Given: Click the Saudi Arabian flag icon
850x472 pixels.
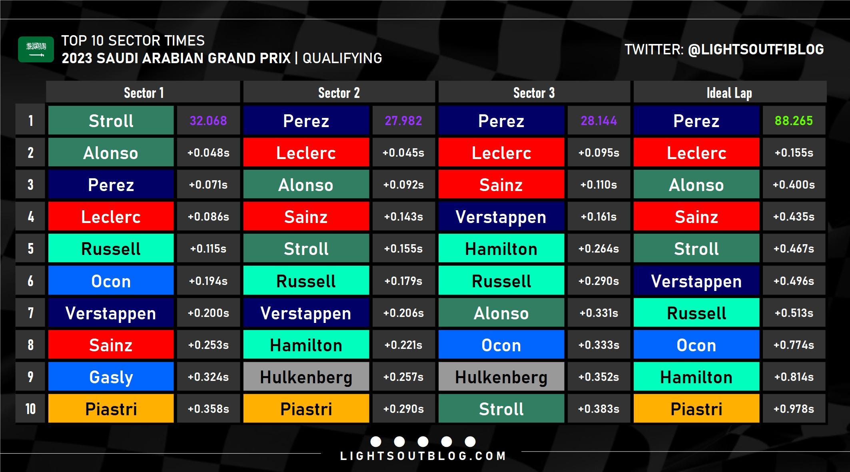Looking at the screenshot, I should tap(36, 50).
